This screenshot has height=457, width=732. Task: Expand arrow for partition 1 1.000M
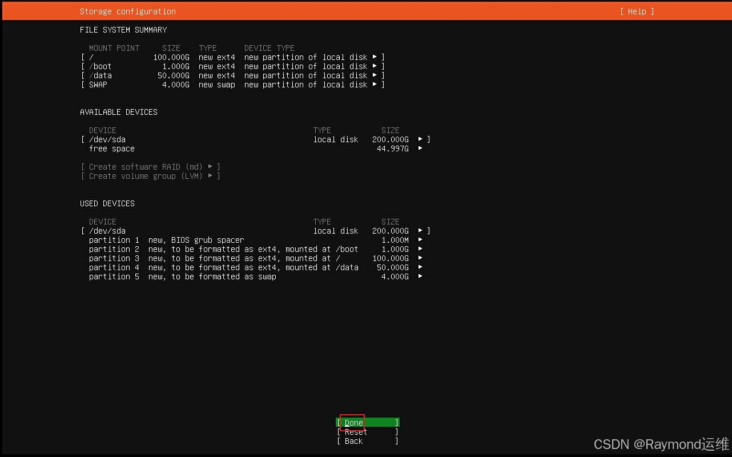click(420, 240)
